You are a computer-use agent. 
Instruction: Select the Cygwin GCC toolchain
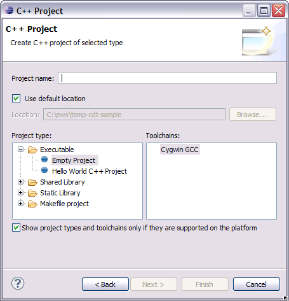pos(180,150)
